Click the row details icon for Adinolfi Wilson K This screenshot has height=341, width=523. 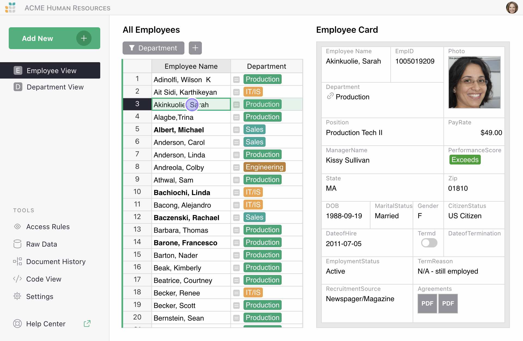236,79
